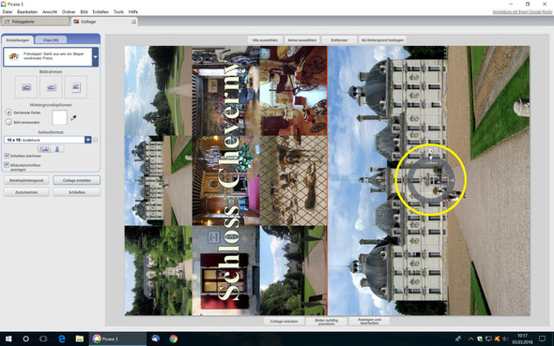Click the Collage mischen button

pyautogui.click(x=284, y=322)
